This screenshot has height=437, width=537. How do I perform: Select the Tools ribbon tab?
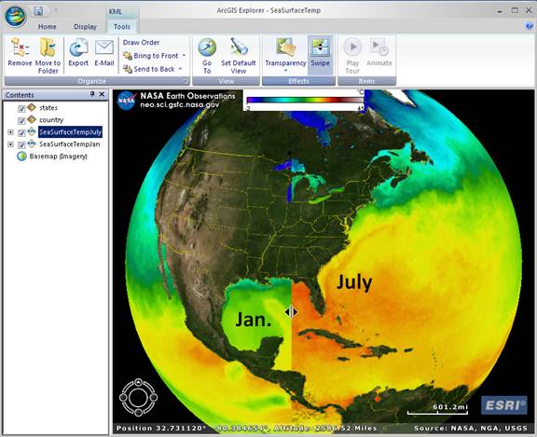pos(122,27)
